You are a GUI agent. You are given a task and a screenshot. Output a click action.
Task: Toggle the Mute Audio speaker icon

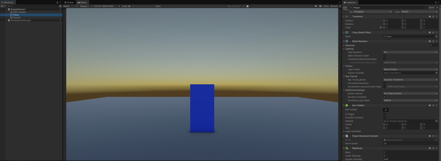click(x=316, y=6)
